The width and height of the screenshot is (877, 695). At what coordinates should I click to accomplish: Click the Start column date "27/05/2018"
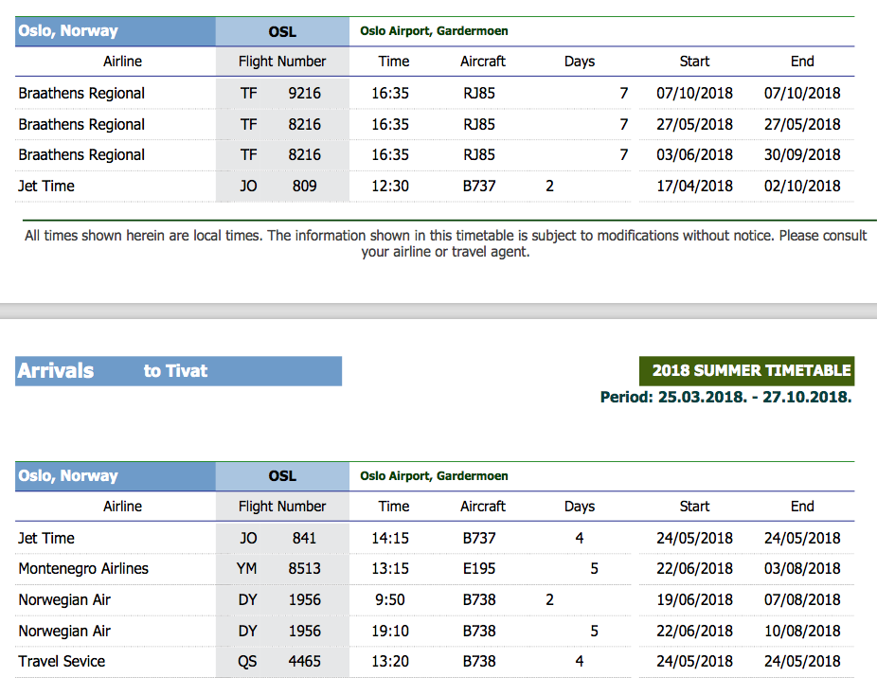point(694,124)
